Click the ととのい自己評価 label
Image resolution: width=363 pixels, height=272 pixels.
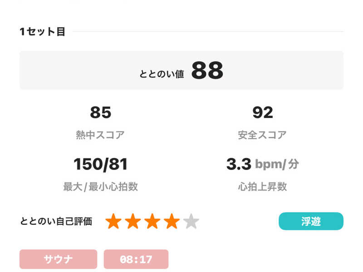click(56, 222)
